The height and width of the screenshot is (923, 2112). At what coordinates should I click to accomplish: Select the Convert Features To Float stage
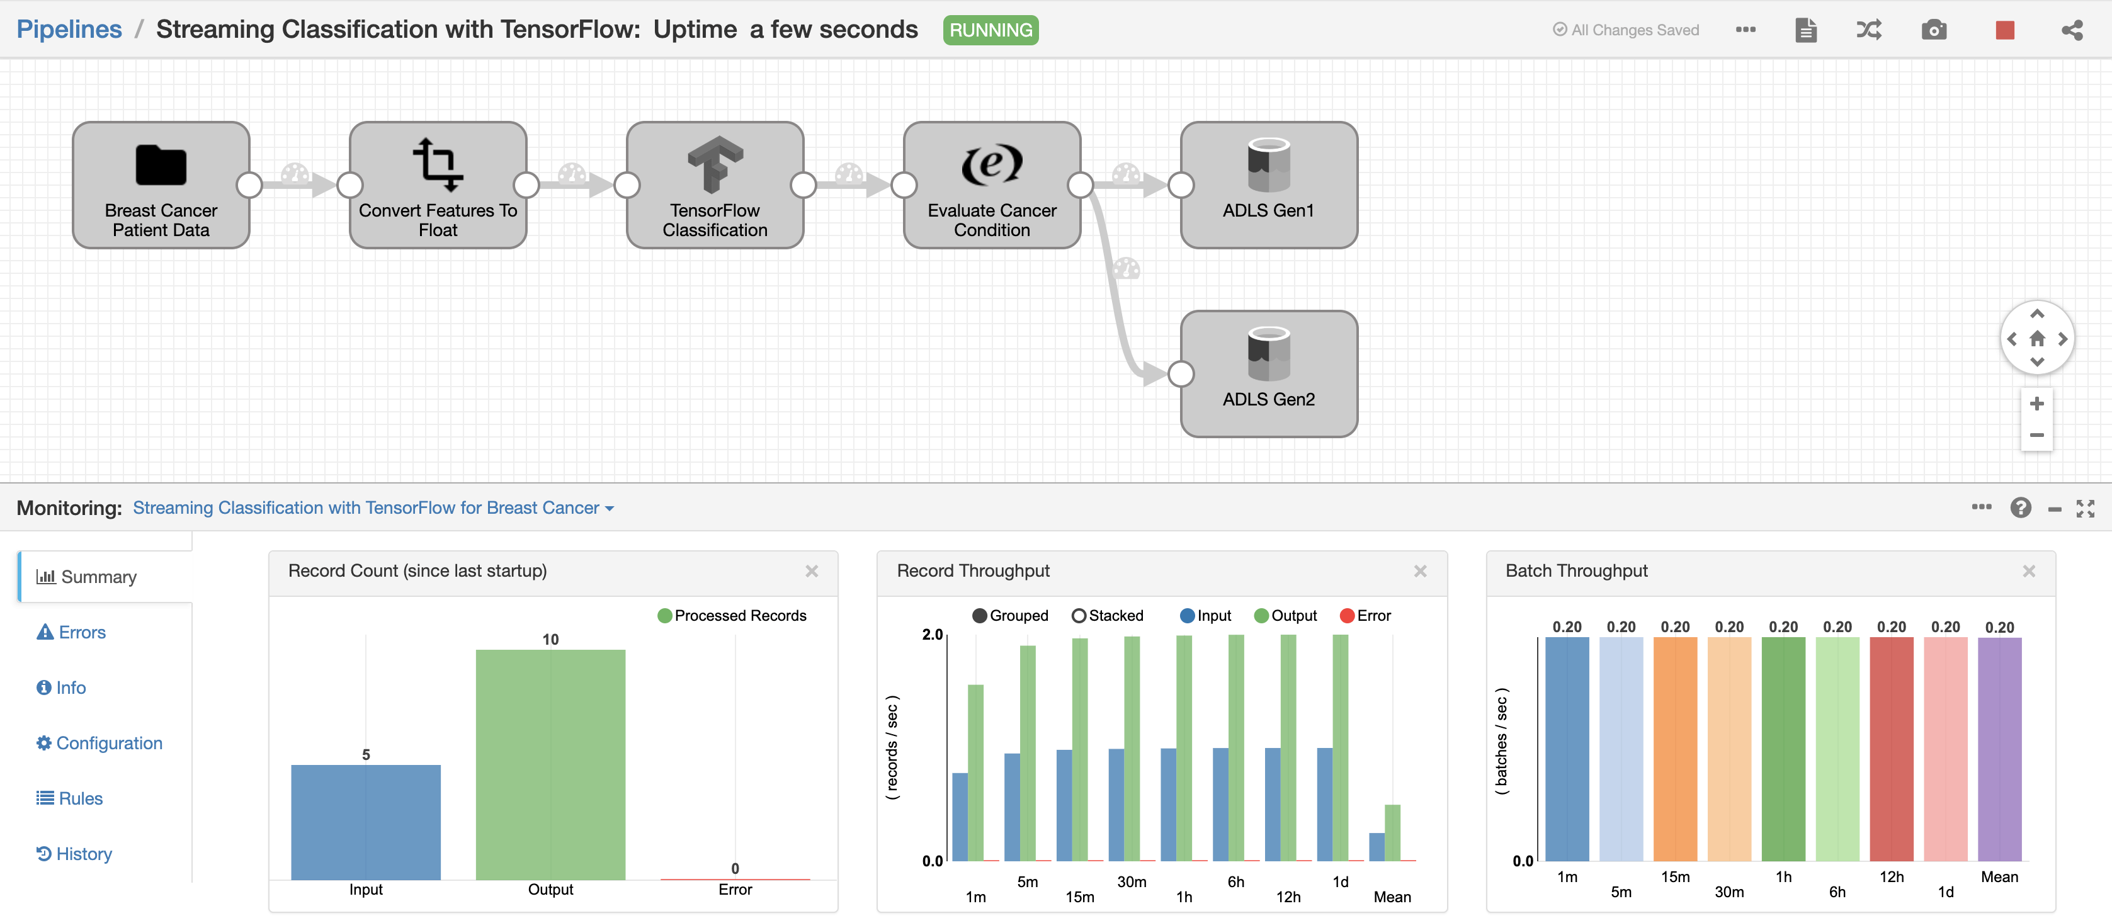[438, 185]
